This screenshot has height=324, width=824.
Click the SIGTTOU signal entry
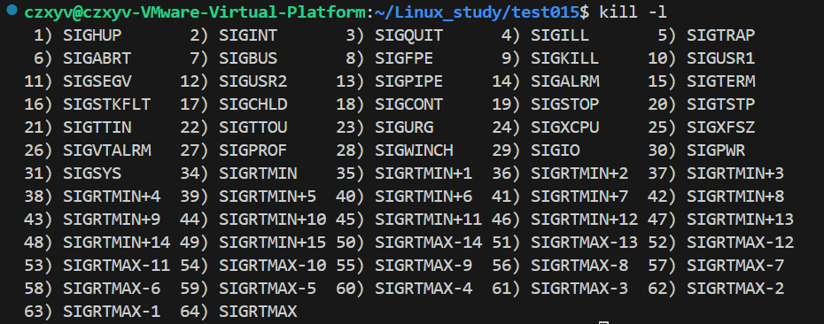[x=253, y=127]
